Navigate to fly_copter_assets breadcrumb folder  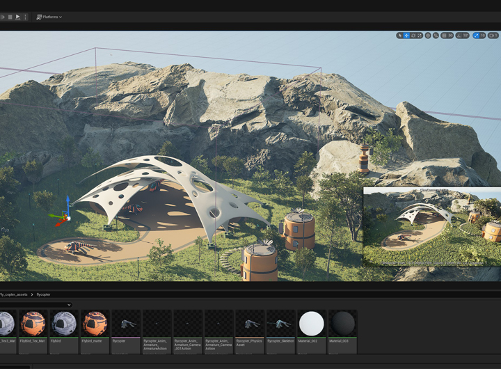tap(14, 294)
